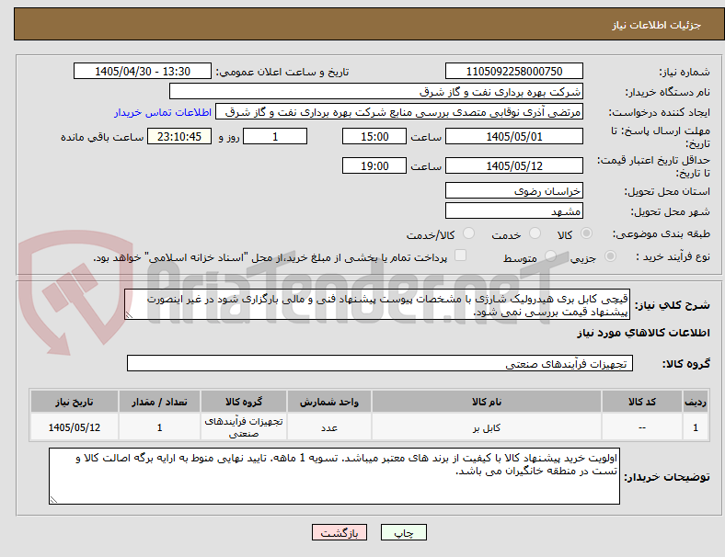Click the بازگشت (back) button
Image resolution: width=725 pixels, height=557 pixels.
[x=339, y=532]
